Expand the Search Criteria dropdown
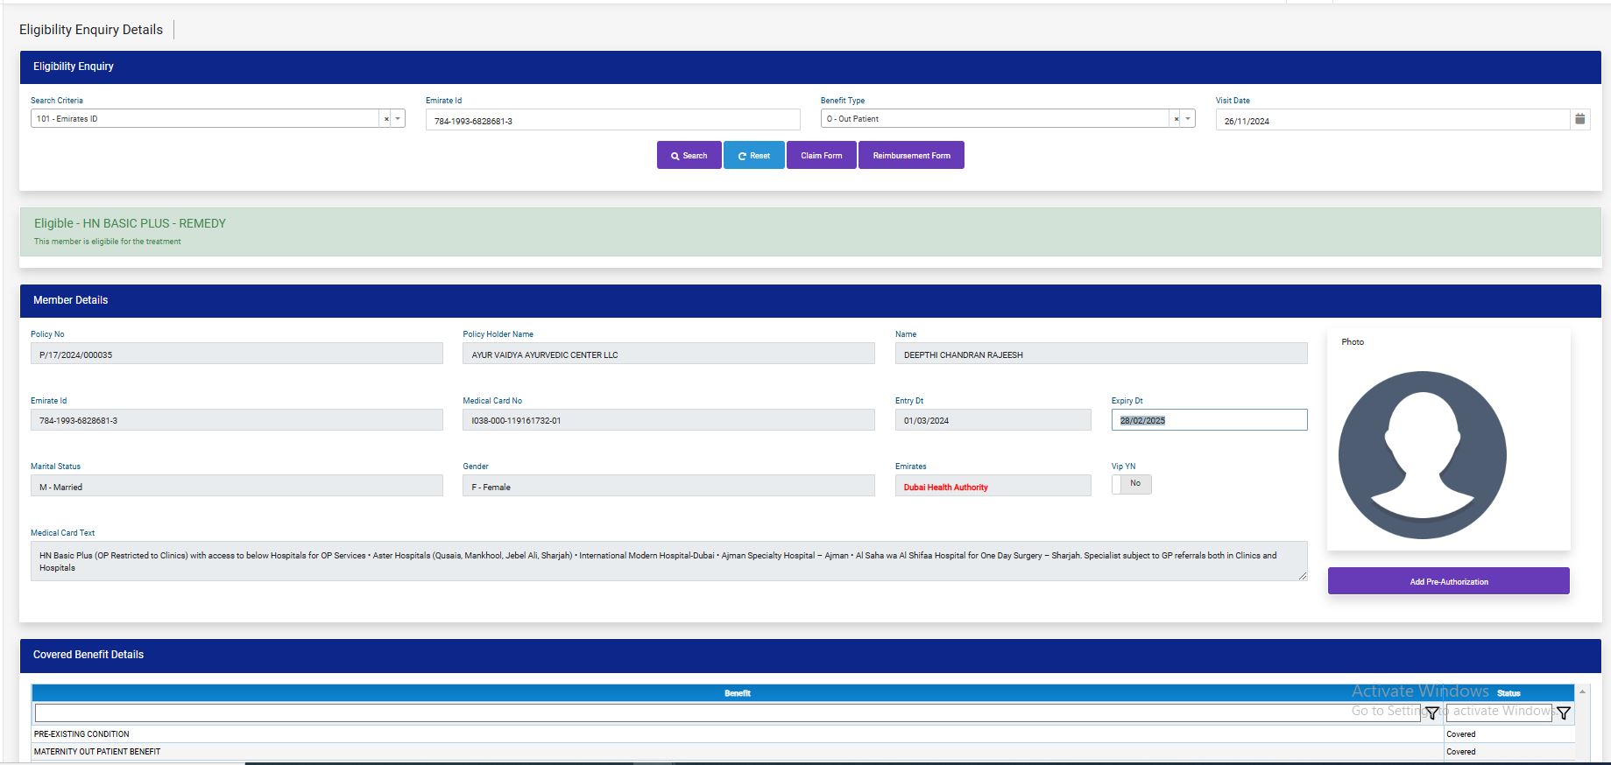This screenshot has height=765, width=1611. coord(398,119)
